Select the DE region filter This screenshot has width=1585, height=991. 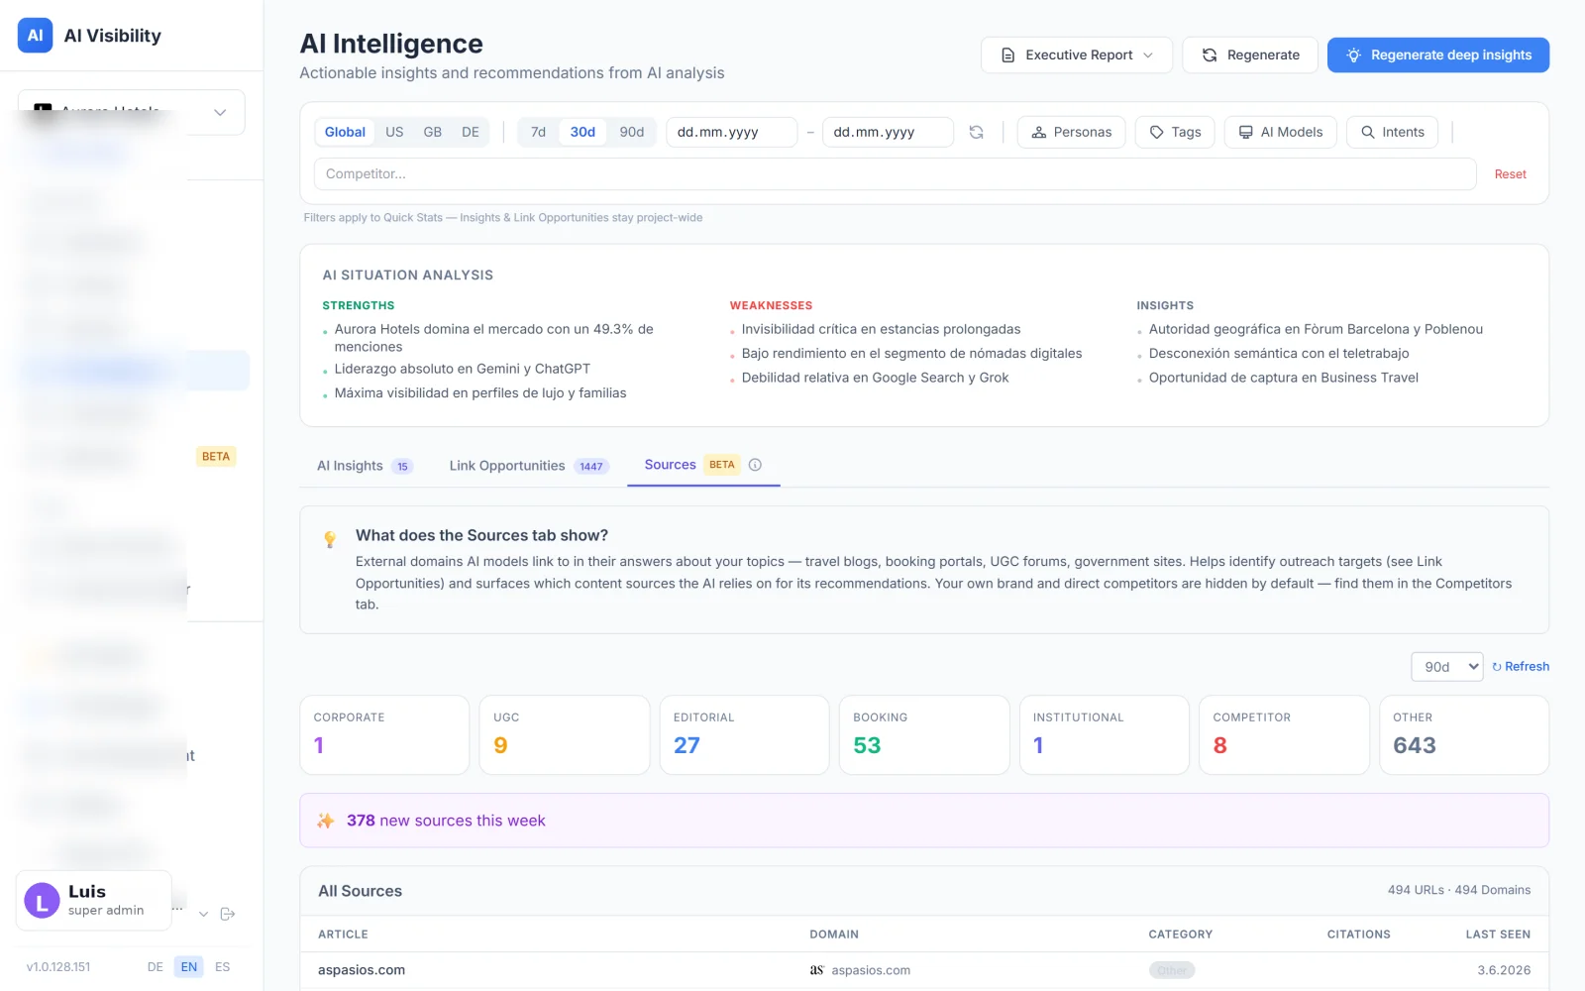coord(471,132)
